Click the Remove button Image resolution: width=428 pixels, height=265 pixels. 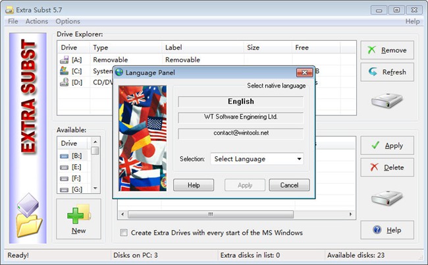tap(387, 50)
